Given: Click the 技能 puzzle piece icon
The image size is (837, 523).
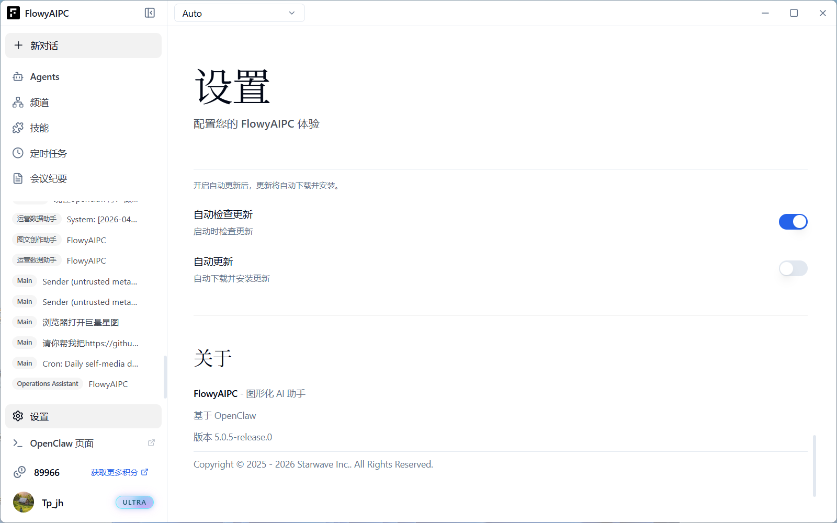Looking at the screenshot, I should click(x=18, y=128).
